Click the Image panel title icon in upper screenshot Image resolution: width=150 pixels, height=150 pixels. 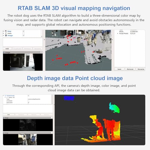pyautogui.click(x=4, y=52)
